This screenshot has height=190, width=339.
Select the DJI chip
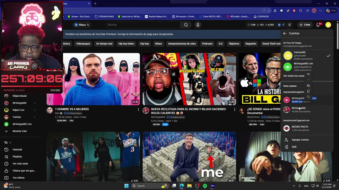coord(221,44)
